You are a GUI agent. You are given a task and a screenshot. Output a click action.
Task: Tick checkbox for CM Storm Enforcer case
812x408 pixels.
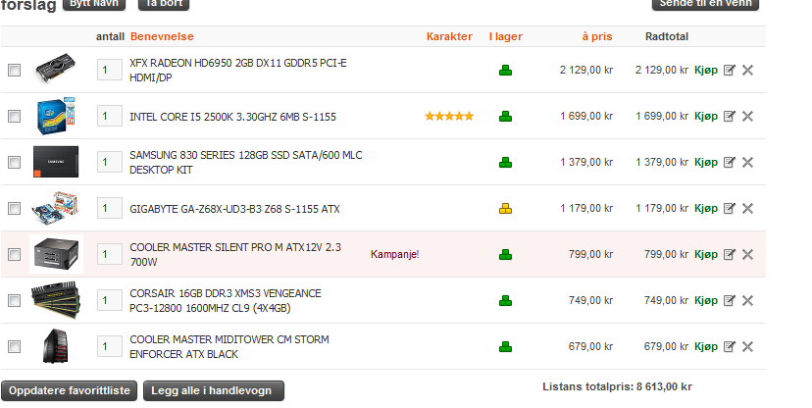pos(14,346)
